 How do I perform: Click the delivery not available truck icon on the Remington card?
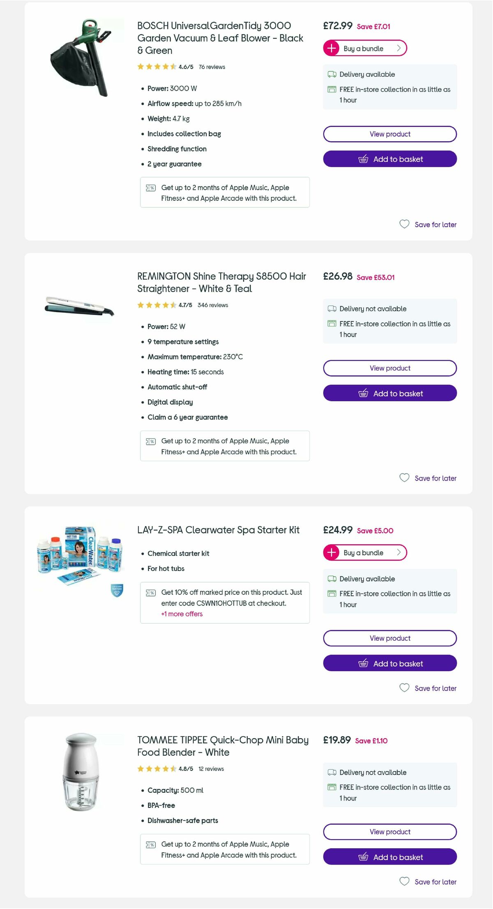click(x=332, y=308)
